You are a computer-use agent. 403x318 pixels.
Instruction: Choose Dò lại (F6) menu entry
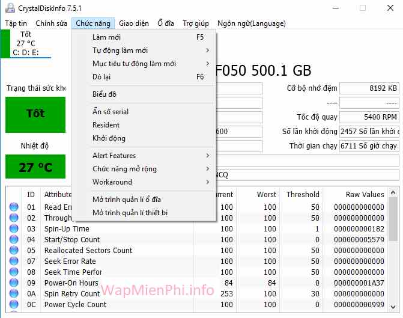(x=144, y=77)
